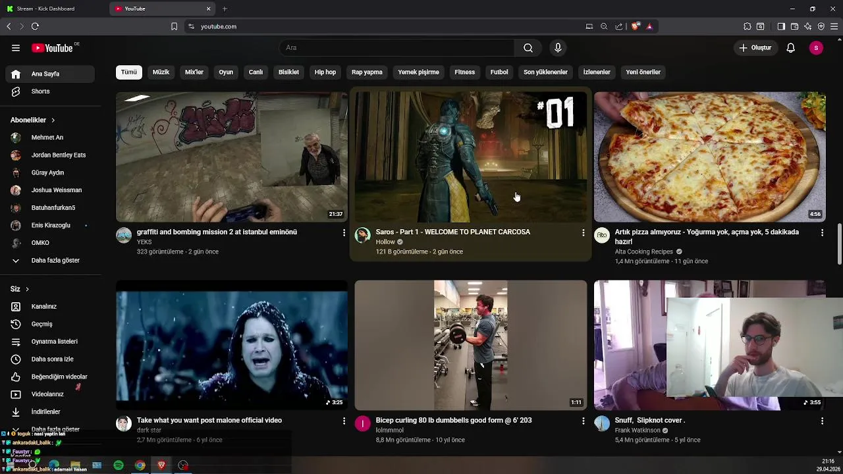The width and height of the screenshot is (843, 474).
Task: Open more options for Snuff Slipknot cover
Action: [x=822, y=421]
